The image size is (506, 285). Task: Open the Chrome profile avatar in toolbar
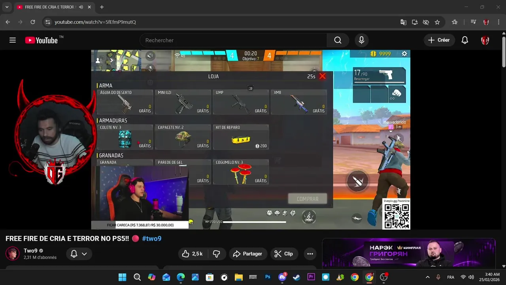[486, 22]
